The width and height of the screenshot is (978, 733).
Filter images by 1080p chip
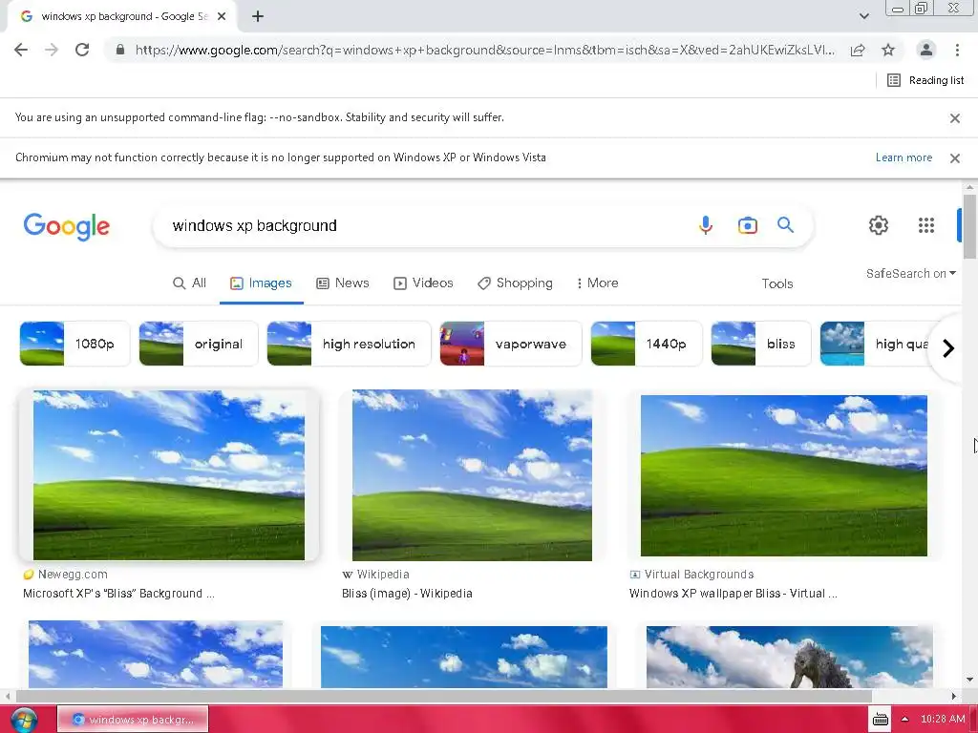point(74,344)
